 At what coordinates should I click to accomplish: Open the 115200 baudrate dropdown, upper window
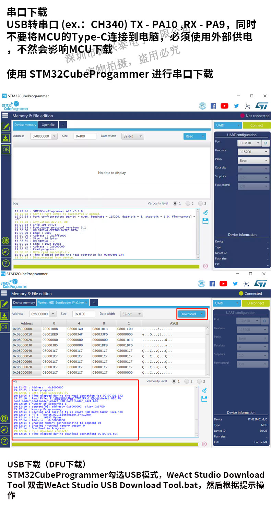(x=254, y=152)
